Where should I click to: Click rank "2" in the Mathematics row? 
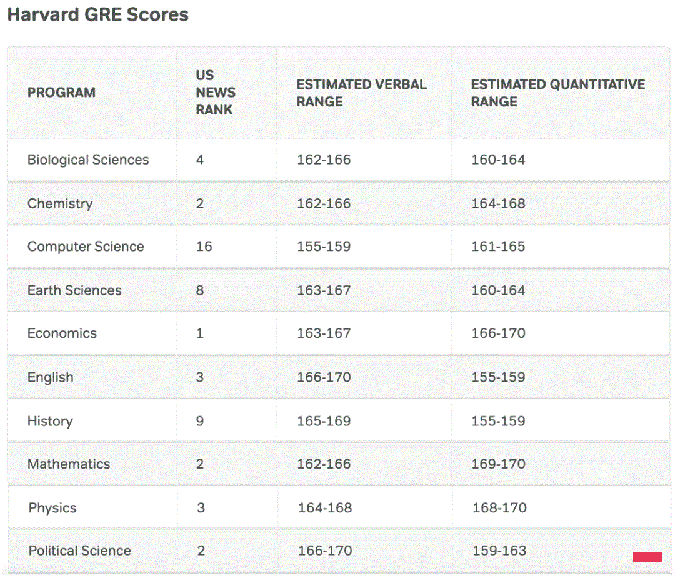click(x=200, y=464)
